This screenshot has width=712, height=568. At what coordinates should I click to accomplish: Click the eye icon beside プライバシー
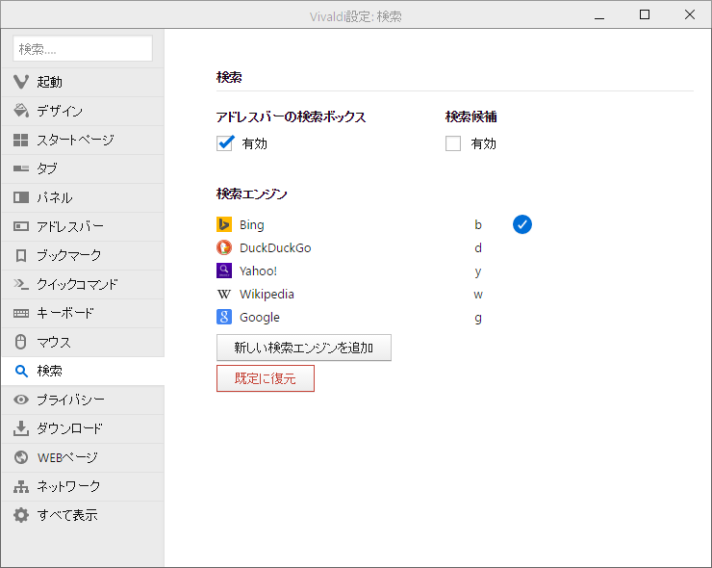pos(21,400)
